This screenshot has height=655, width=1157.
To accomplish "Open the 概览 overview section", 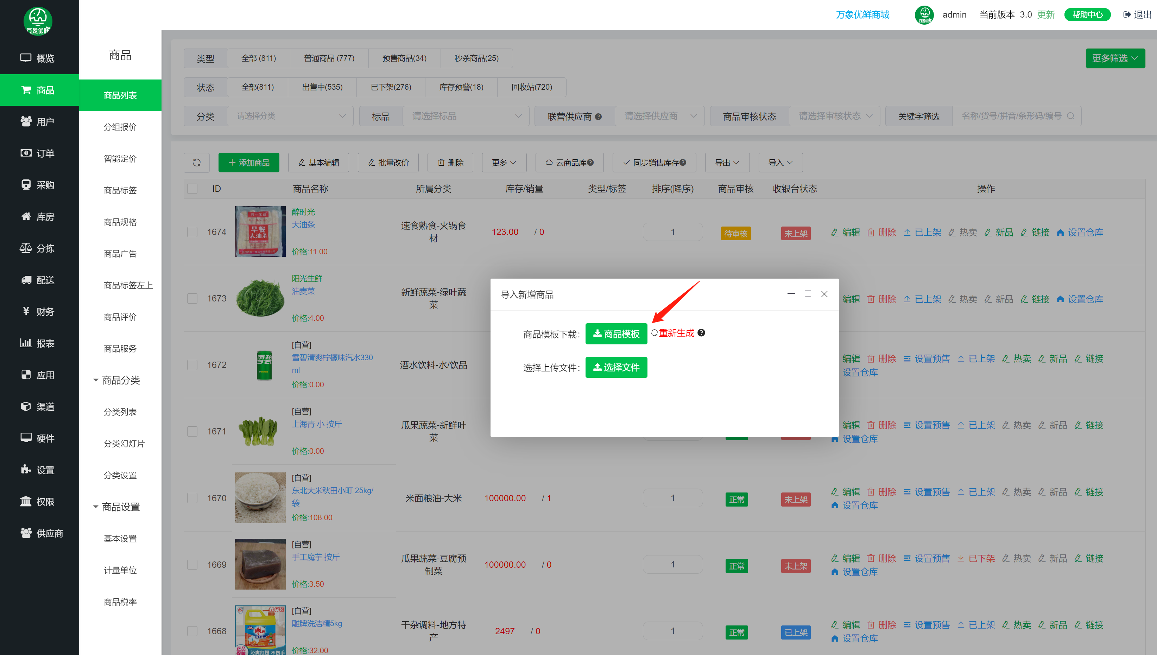I will point(39,58).
